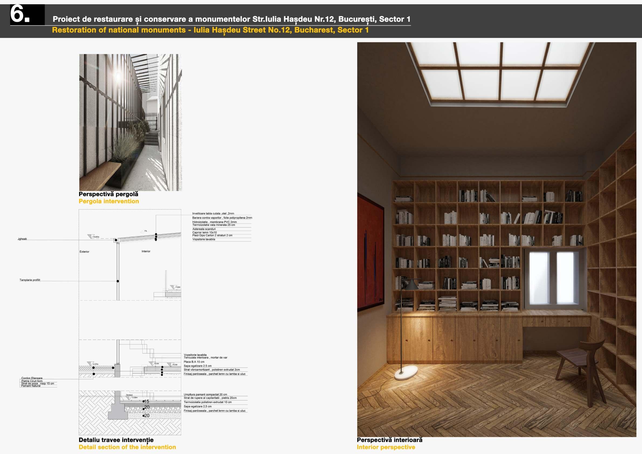Click the +5.87m elevation marker triangle
642x454 pixels.
(x=91, y=236)
